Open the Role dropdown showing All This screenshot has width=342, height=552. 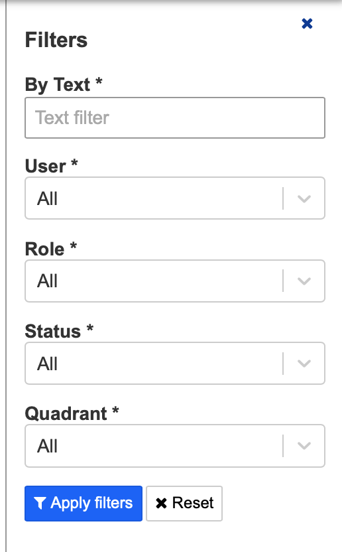pyautogui.click(x=175, y=281)
